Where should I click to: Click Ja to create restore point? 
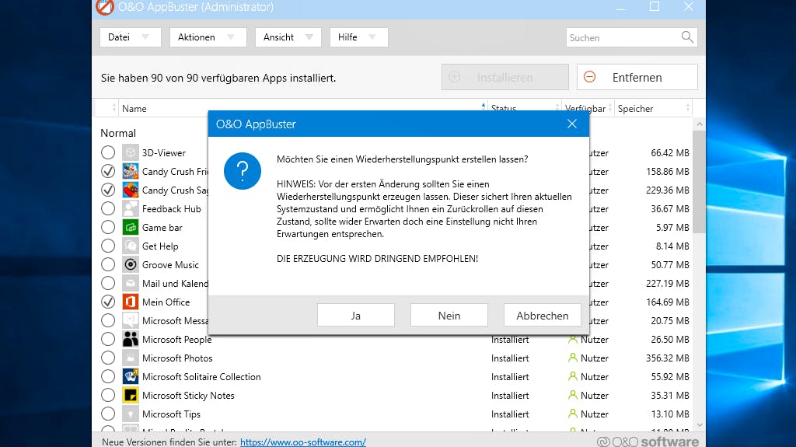point(356,316)
